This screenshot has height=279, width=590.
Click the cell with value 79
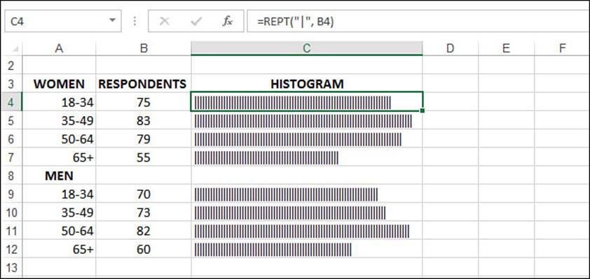click(144, 139)
